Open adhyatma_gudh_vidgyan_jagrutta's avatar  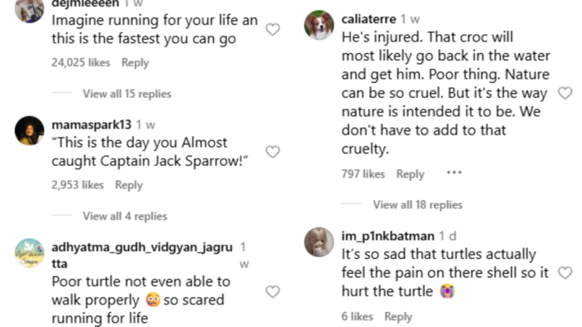[x=29, y=253]
